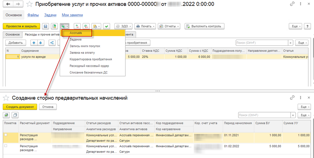Choose Расходный кассовый ордер menu item

(x=93, y=66)
